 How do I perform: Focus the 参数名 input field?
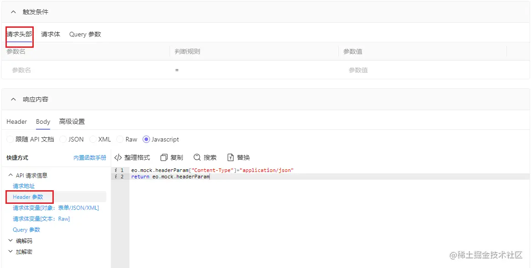pyautogui.click(x=86, y=70)
